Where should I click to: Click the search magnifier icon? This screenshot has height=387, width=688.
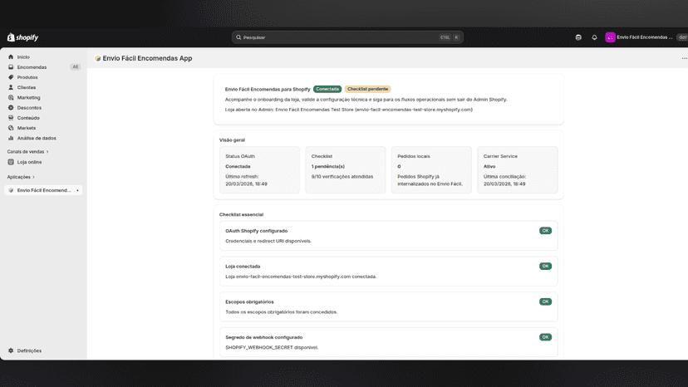coord(238,37)
